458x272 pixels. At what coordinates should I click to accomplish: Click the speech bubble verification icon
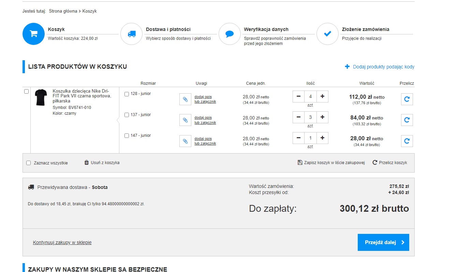tap(230, 34)
